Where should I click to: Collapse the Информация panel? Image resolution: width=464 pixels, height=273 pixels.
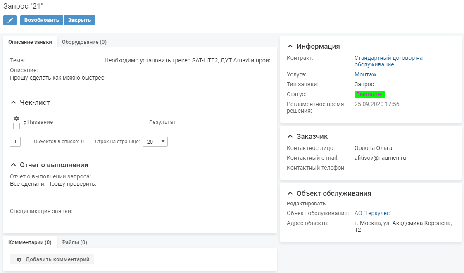click(290, 46)
